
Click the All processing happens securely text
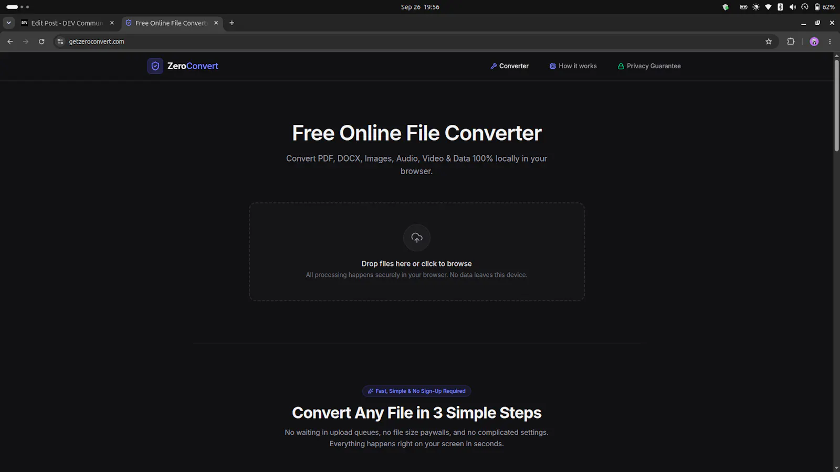417,275
